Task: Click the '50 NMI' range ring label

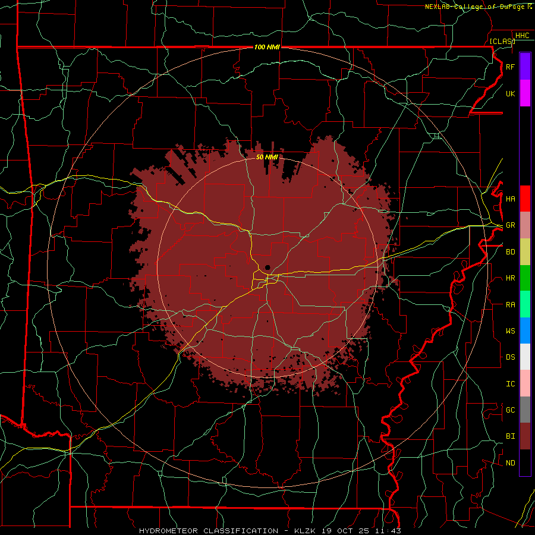Action: pyautogui.click(x=267, y=157)
